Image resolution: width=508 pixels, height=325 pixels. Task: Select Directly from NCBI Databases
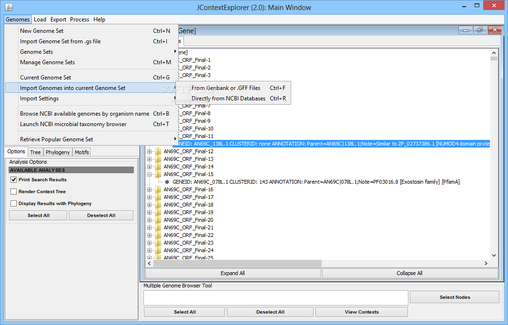coord(233,98)
